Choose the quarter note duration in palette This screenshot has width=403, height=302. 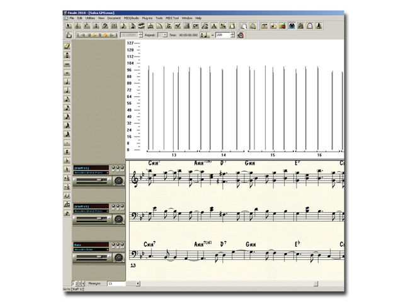67,90
